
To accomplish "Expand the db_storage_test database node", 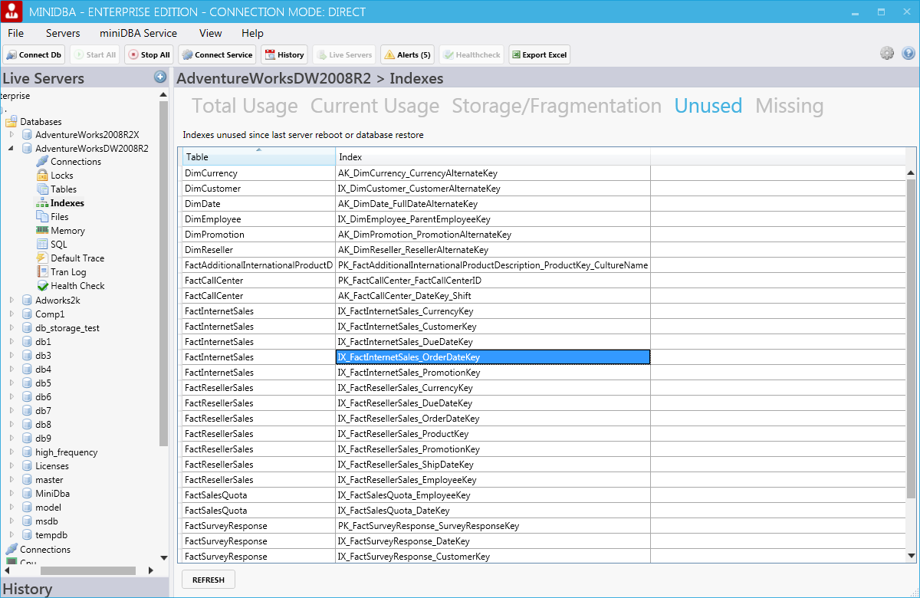I will click(x=11, y=328).
